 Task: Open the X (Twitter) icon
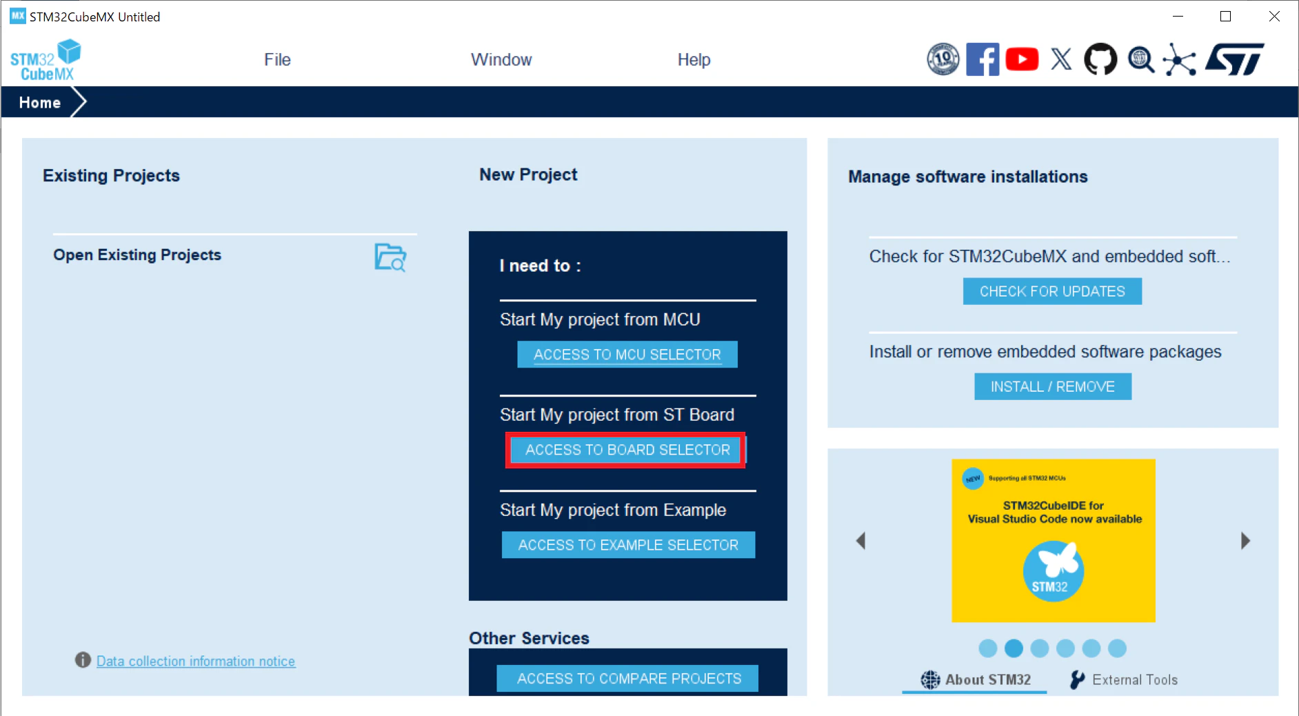tap(1061, 59)
